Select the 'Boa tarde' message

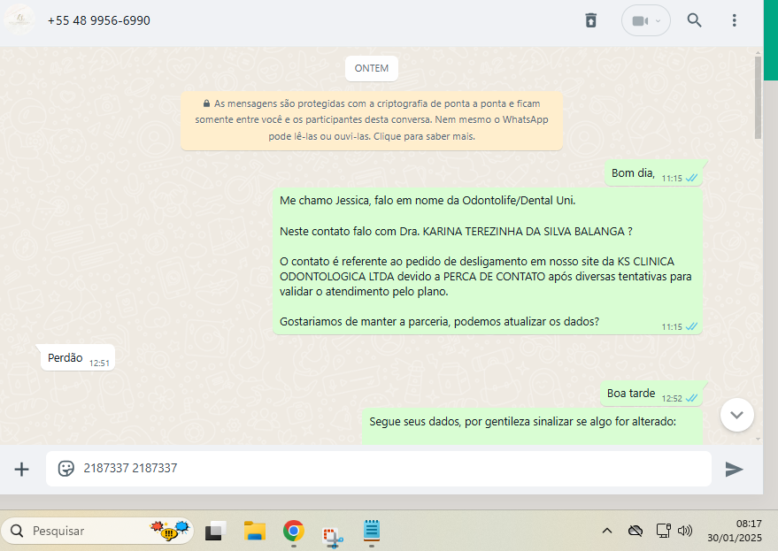652,394
